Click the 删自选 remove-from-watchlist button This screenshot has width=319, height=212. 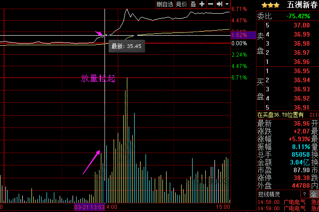click(x=165, y=4)
